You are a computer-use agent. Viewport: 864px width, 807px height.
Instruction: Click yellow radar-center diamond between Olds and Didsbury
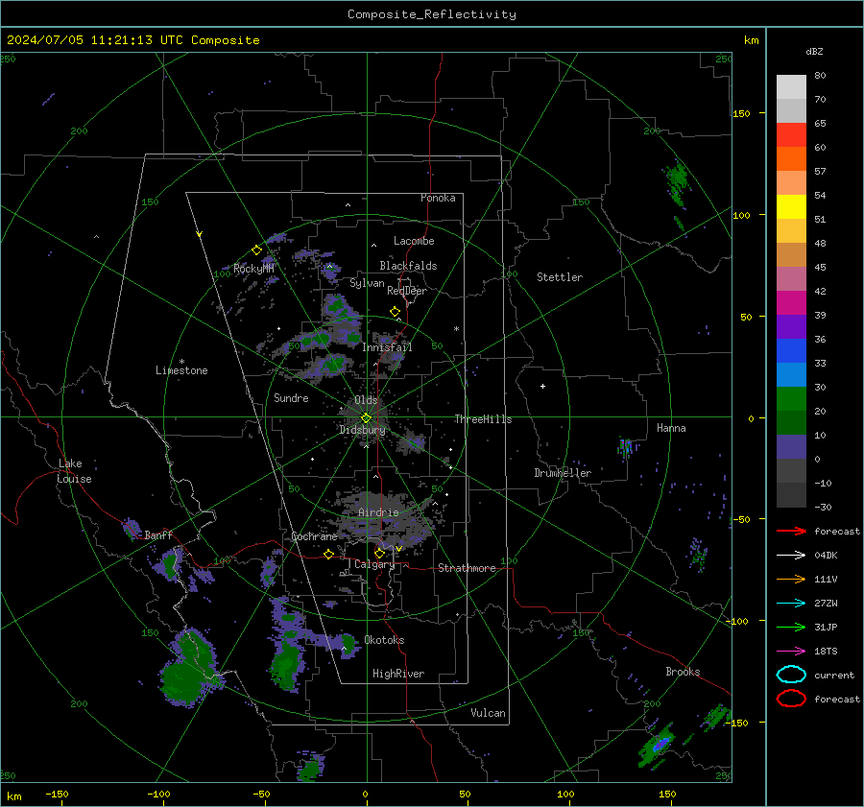[x=366, y=418]
